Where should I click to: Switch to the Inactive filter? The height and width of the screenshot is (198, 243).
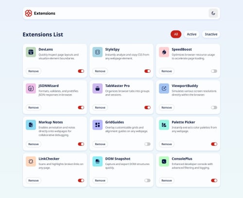211,34
